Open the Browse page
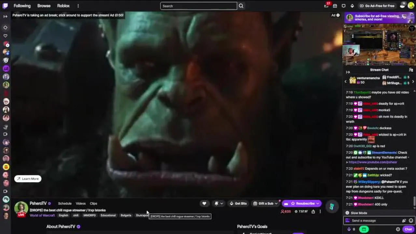416x234 pixels. (44, 6)
